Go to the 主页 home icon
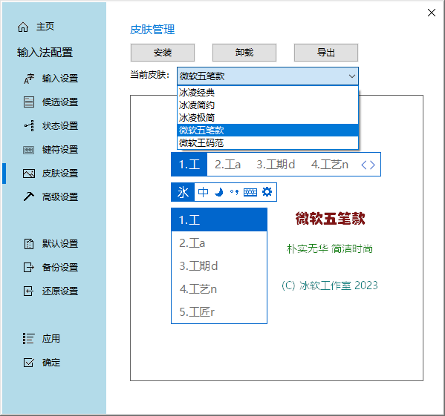The height and width of the screenshot is (416, 445). (x=23, y=27)
